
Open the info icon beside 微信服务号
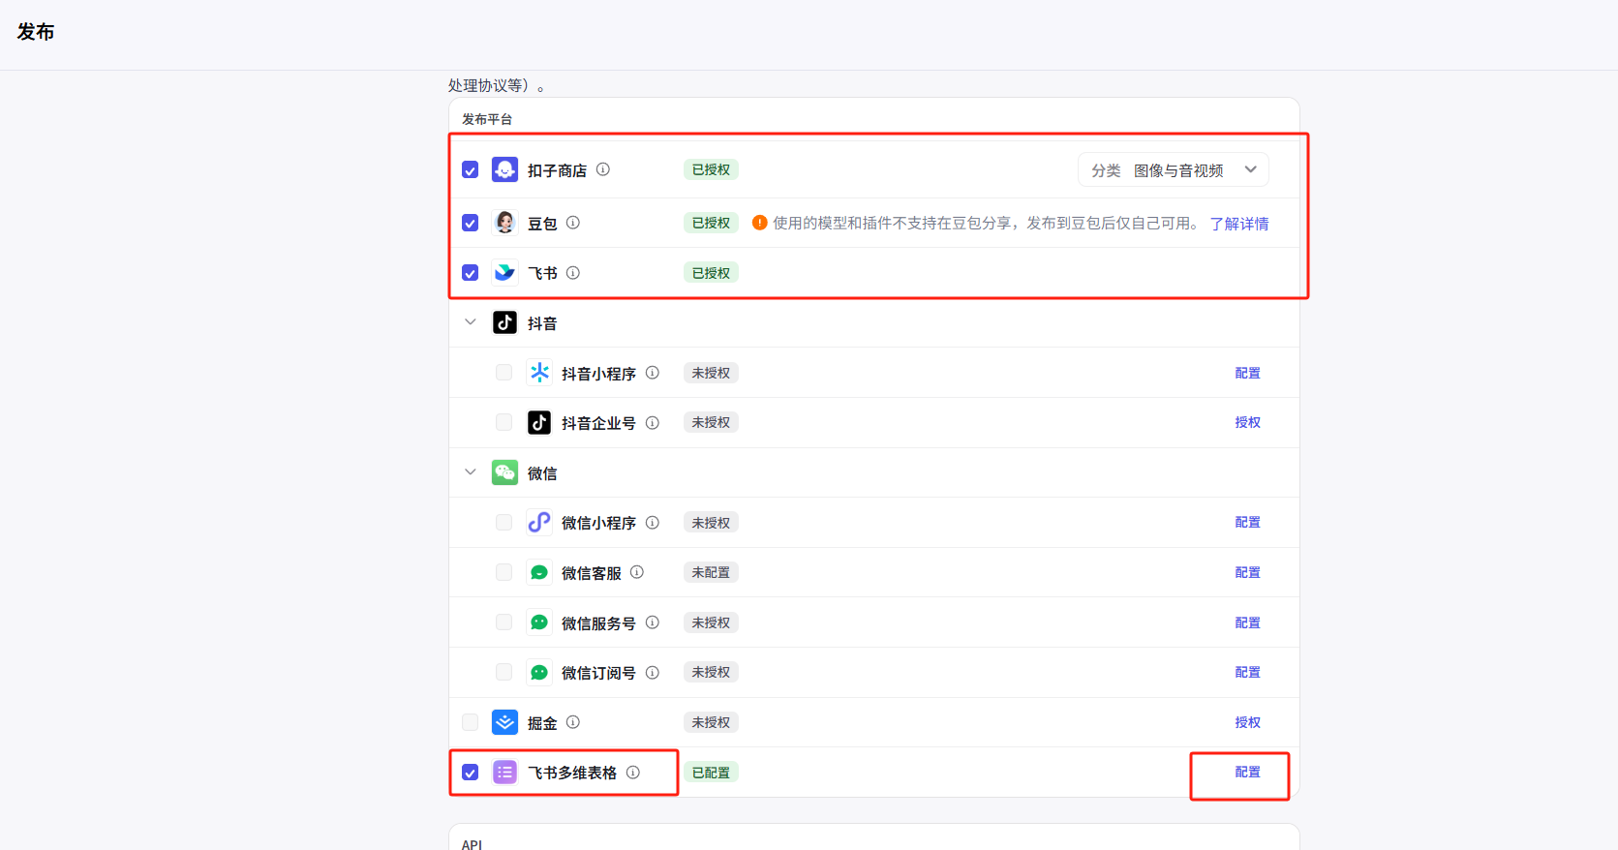tap(653, 622)
